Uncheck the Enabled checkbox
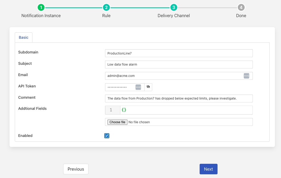This screenshot has width=281, height=178. point(107,136)
